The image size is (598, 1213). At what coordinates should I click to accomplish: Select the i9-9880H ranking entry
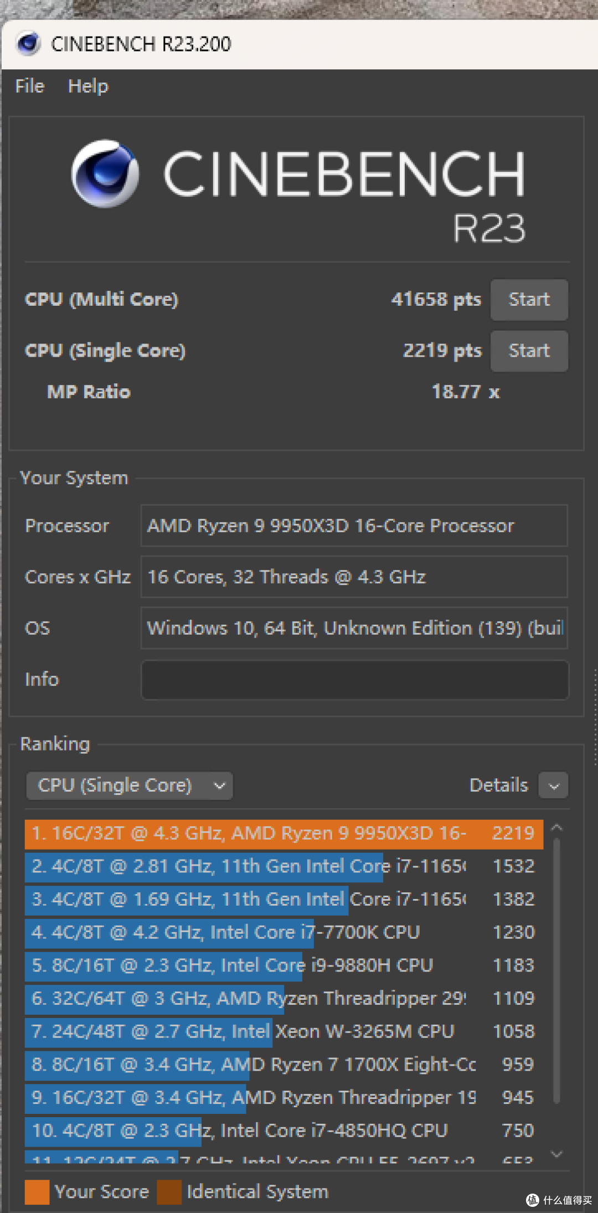(x=283, y=965)
